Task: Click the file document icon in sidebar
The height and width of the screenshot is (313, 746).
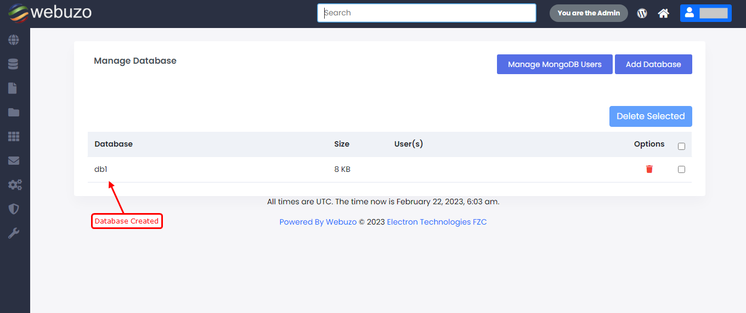Action: tap(14, 88)
